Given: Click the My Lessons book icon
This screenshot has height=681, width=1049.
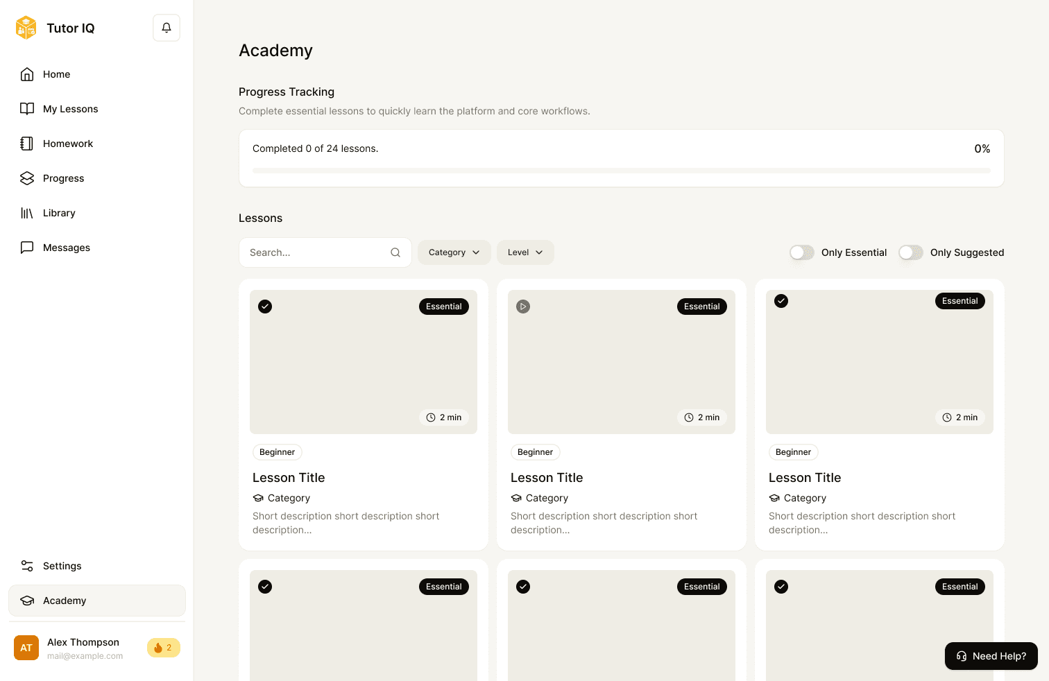Looking at the screenshot, I should click(27, 109).
